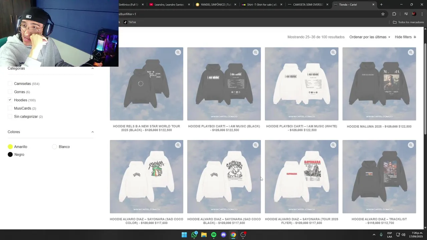Image resolution: width=427 pixels, height=240 pixels.
Task: Click the page vertical scrollbar
Action: point(425,89)
